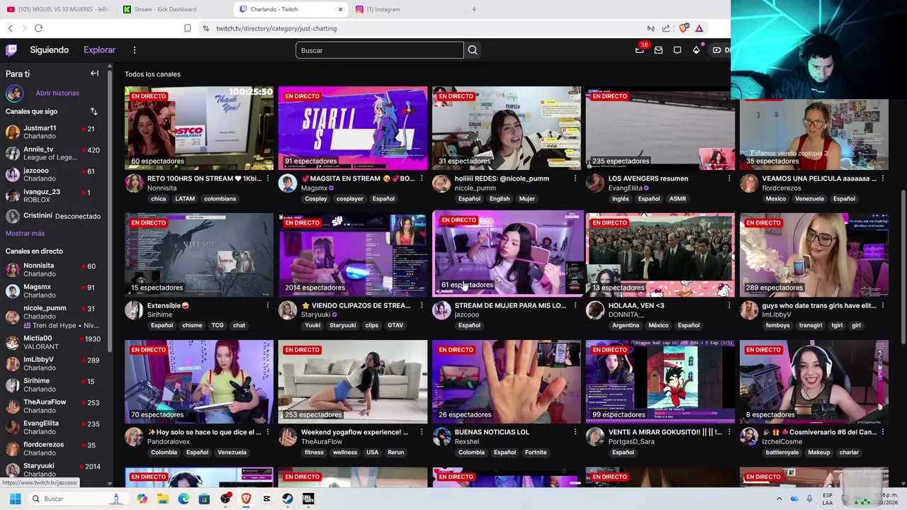Open Anniie_tv channel in sidebar
This screenshot has height=510, width=907.
click(x=54, y=153)
